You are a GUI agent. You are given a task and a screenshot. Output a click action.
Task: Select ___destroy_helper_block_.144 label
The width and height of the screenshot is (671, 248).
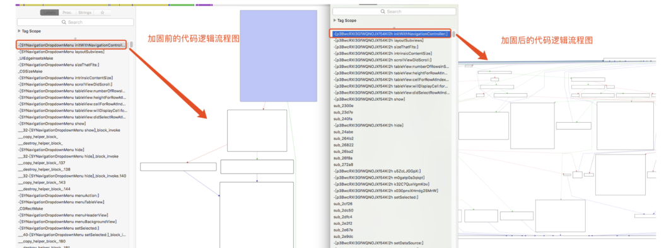click(44, 189)
